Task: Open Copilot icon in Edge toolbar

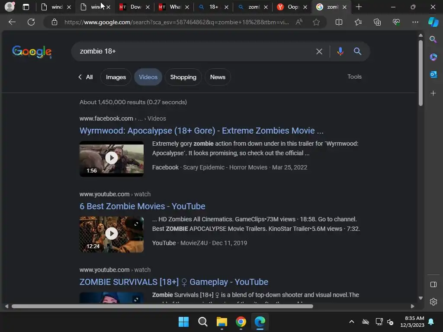Action: point(433,22)
